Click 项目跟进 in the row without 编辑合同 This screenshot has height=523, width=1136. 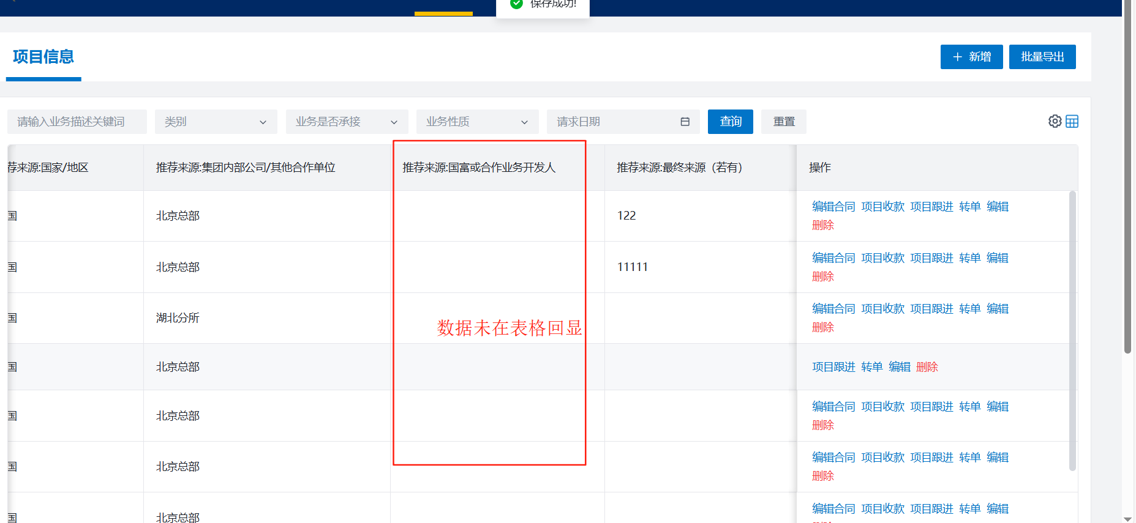point(833,367)
